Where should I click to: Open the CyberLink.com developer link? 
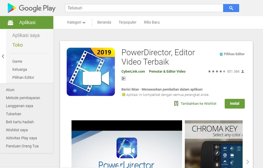pos(133,72)
